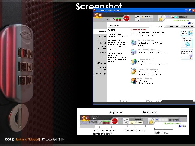
Task: Switch to the Status tab
Action: 160,26
